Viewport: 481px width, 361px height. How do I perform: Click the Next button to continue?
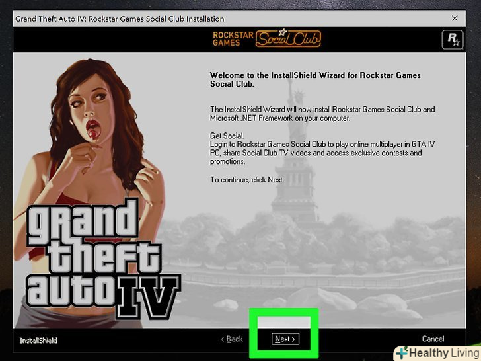(x=285, y=339)
